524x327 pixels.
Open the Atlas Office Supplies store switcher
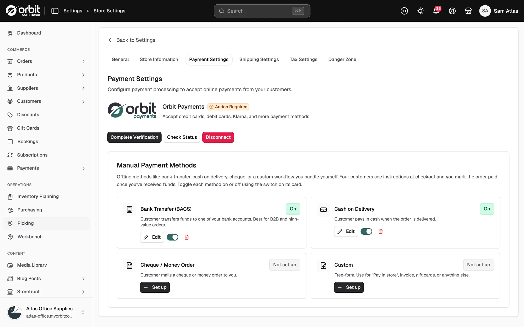46,312
